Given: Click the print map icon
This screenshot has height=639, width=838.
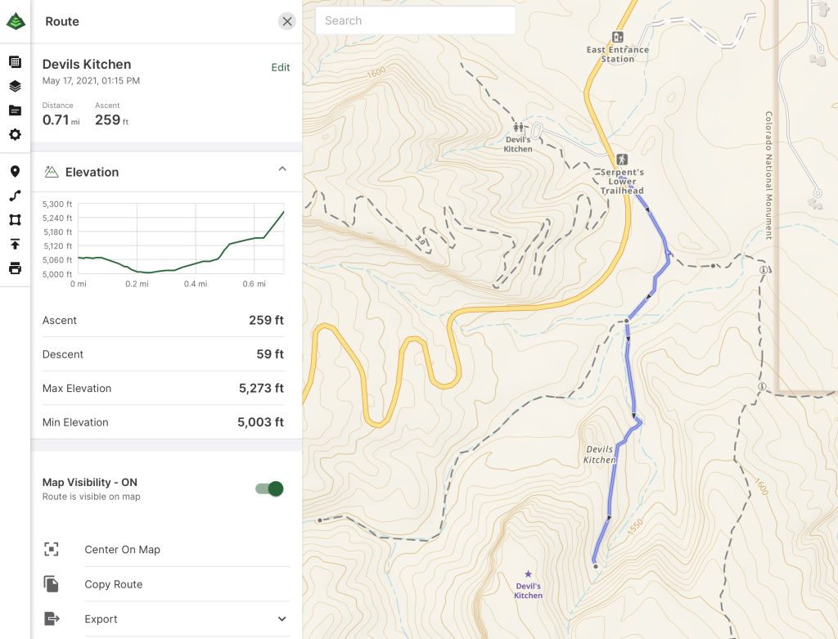Looking at the screenshot, I should pyautogui.click(x=15, y=268).
